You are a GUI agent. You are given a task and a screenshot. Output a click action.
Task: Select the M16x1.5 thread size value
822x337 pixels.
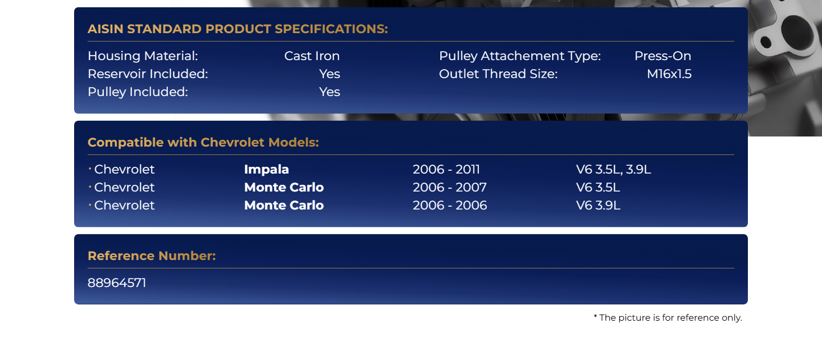(x=669, y=74)
